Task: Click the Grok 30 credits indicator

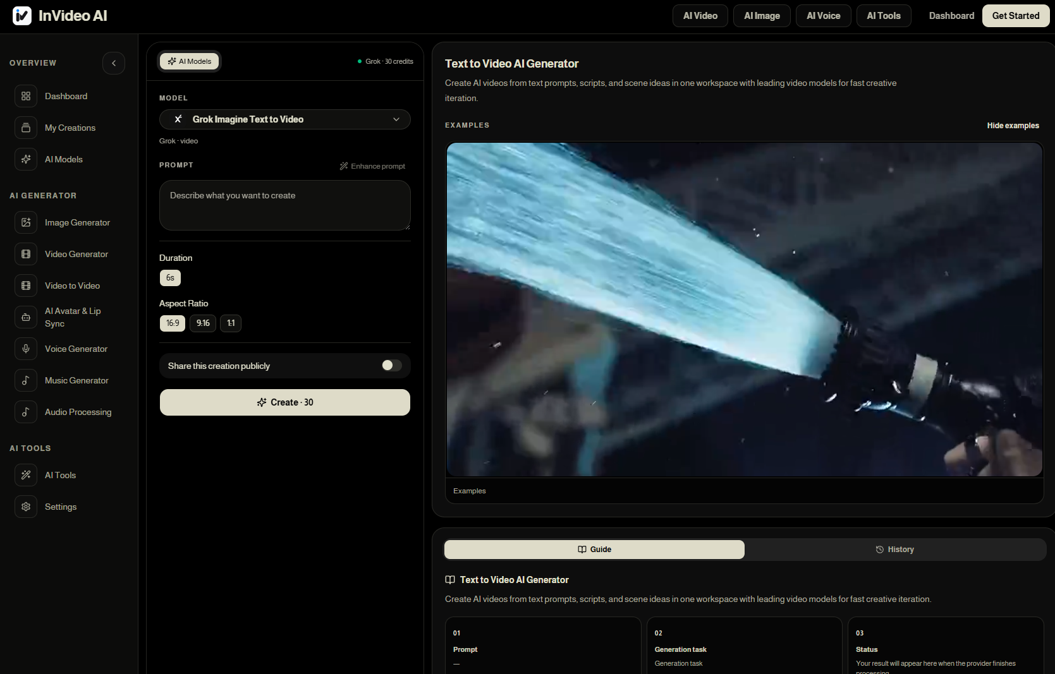Action: (x=386, y=61)
